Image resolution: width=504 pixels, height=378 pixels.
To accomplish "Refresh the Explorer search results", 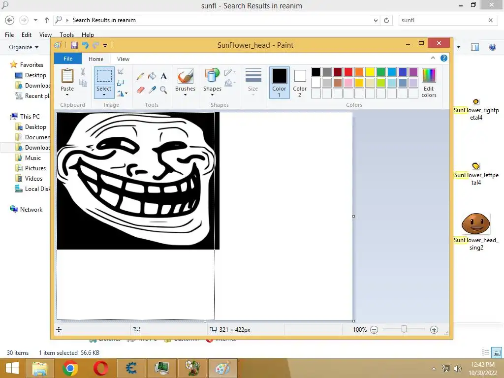I will pos(386,20).
